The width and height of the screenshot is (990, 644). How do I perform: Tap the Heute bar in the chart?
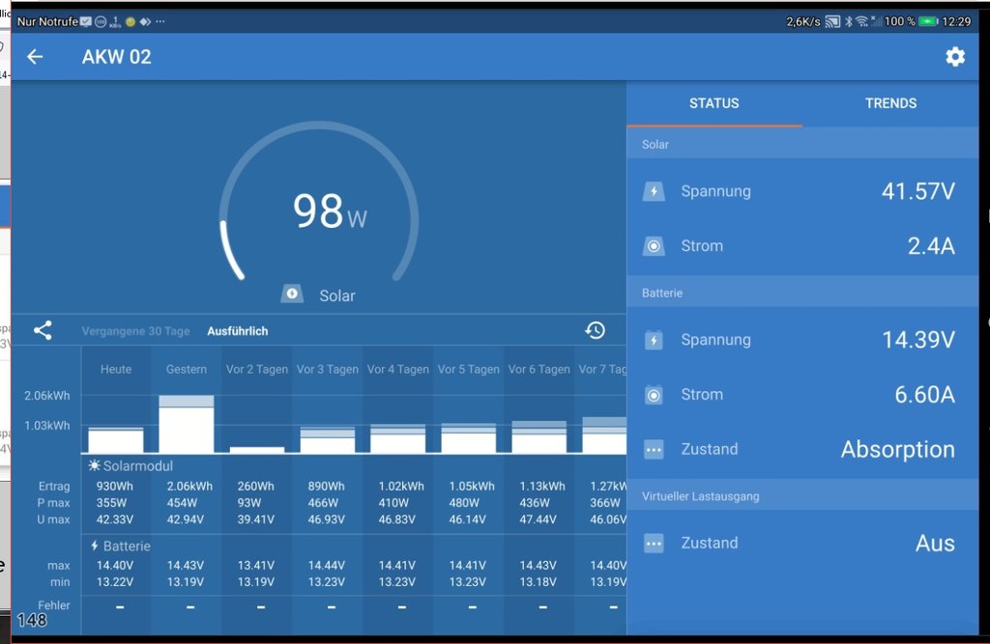[116, 440]
